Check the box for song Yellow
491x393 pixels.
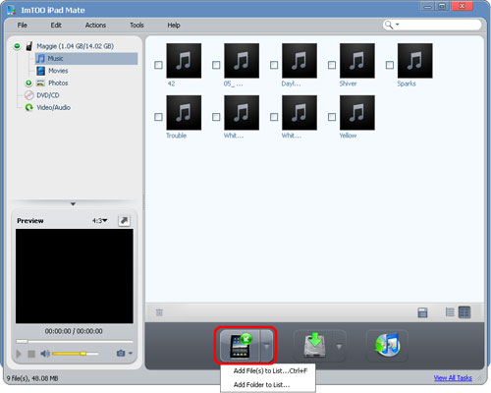332,117
